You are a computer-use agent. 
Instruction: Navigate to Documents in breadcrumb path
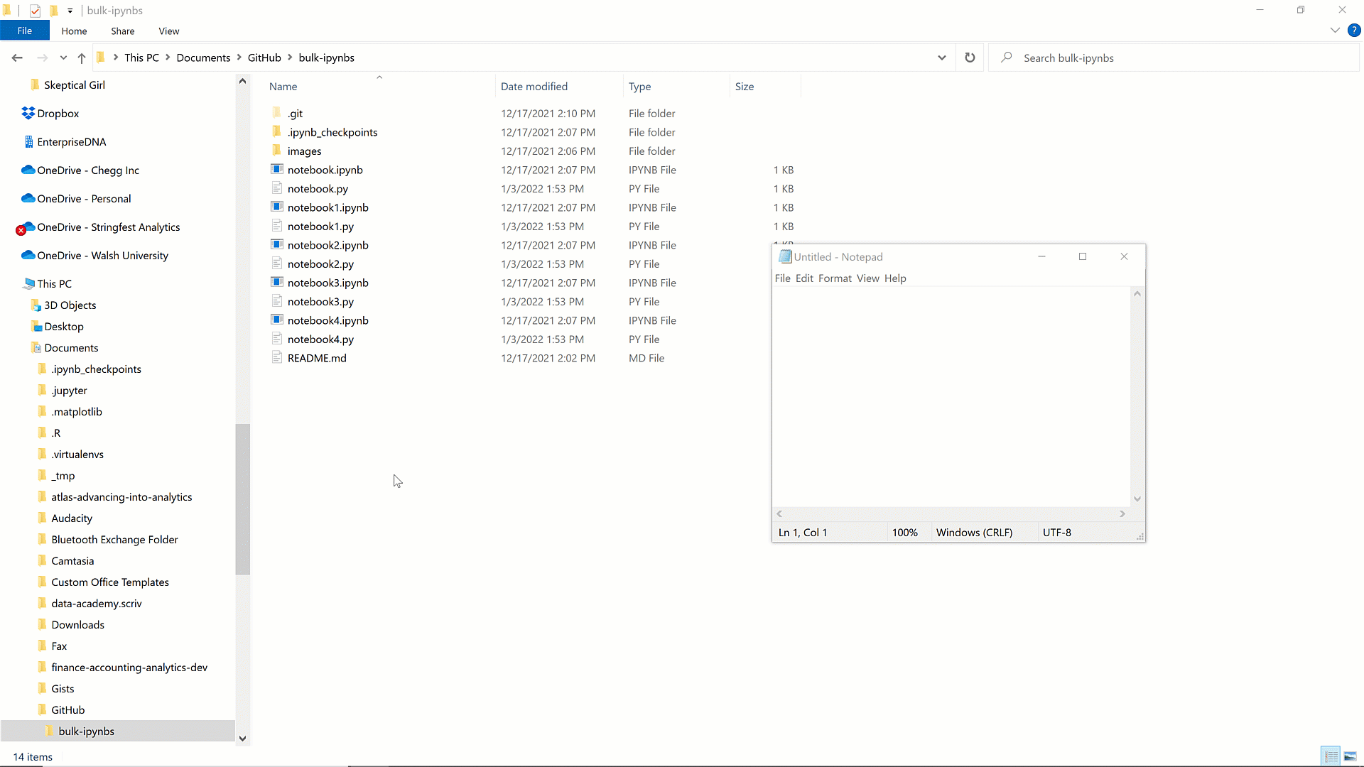203,58
